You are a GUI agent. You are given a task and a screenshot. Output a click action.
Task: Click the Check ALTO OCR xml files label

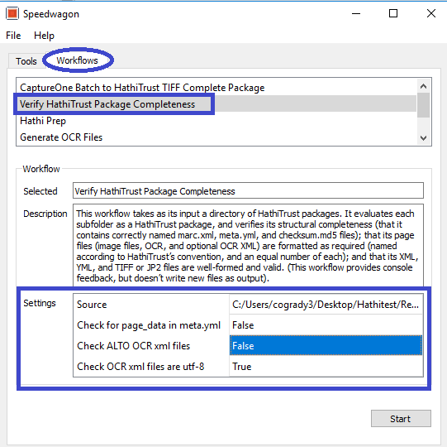[x=133, y=346]
